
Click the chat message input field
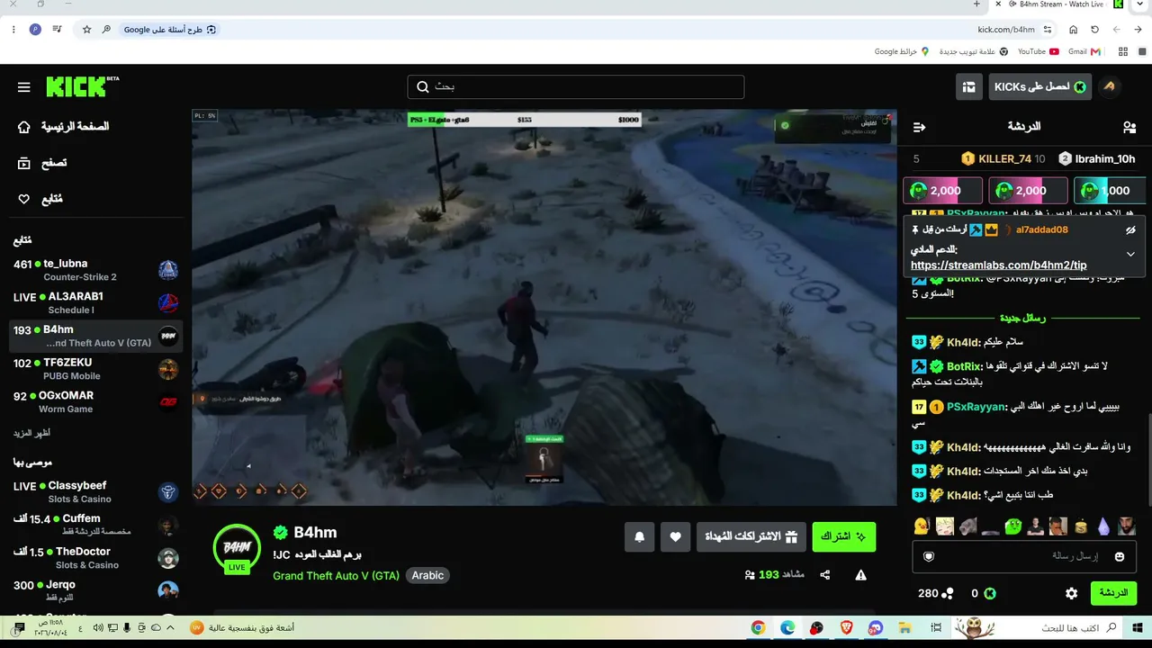coord(1024,556)
